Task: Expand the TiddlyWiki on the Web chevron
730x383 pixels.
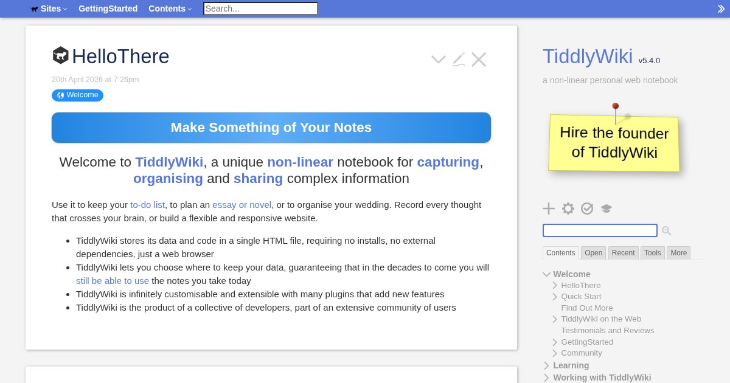Action: tap(555, 319)
